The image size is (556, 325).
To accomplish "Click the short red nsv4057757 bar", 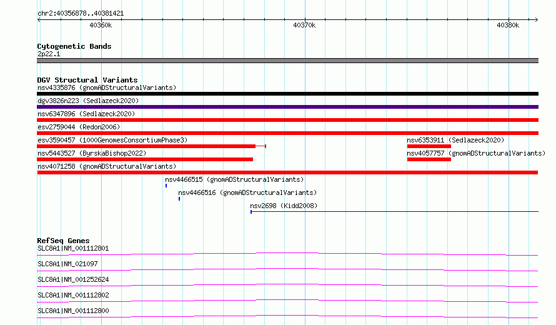I will 429,159.
